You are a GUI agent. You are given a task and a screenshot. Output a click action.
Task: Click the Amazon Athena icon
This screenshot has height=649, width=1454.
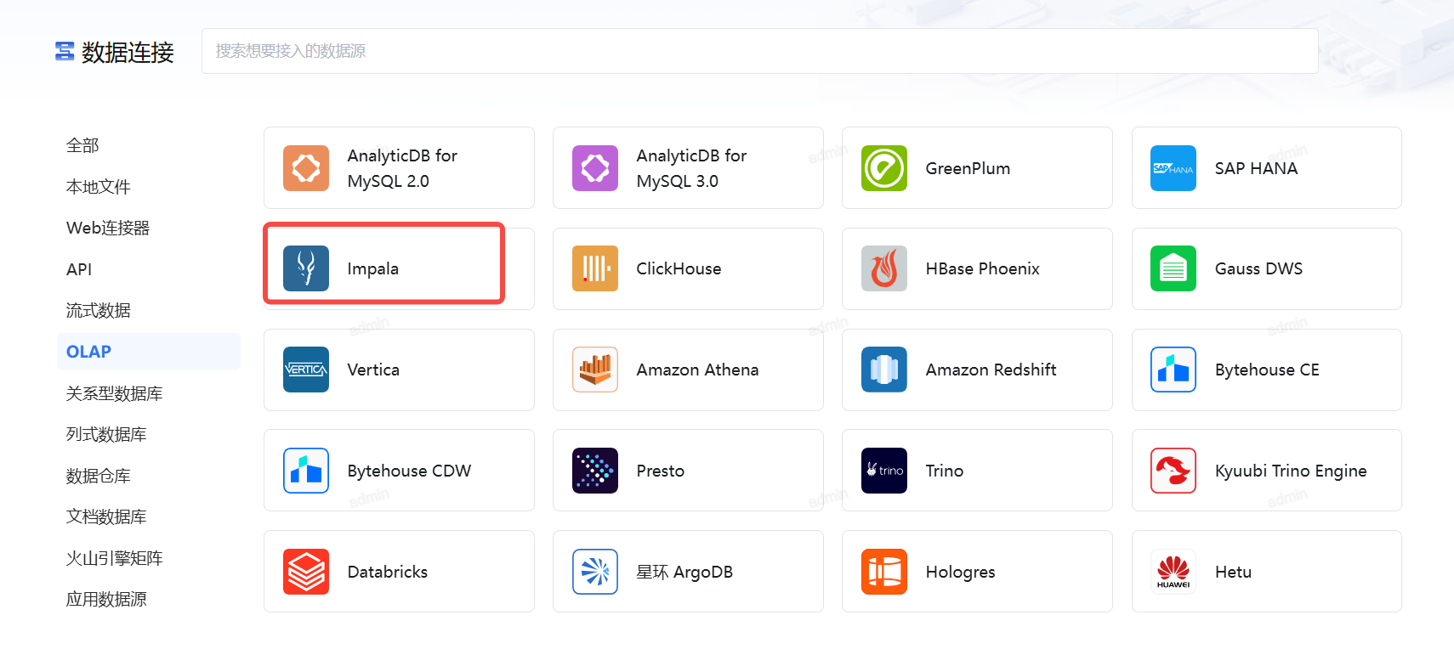[x=595, y=370]
